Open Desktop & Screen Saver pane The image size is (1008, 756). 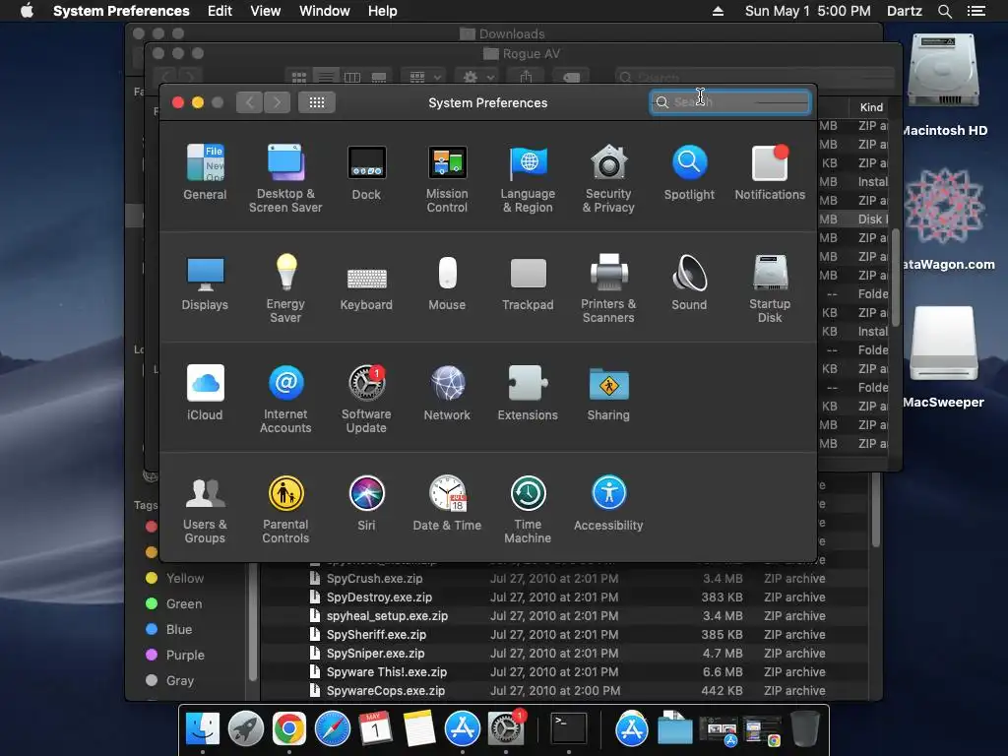(285, 178)
